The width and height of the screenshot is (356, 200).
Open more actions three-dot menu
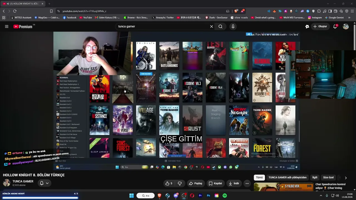pyautogui.click(x=247, y=183)
